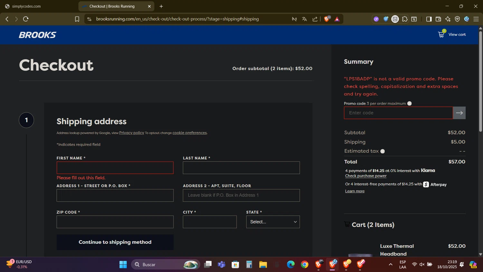Focus the First Name input field
The height and width of the screenshot is (272, 483).
[x=115, y=168]
